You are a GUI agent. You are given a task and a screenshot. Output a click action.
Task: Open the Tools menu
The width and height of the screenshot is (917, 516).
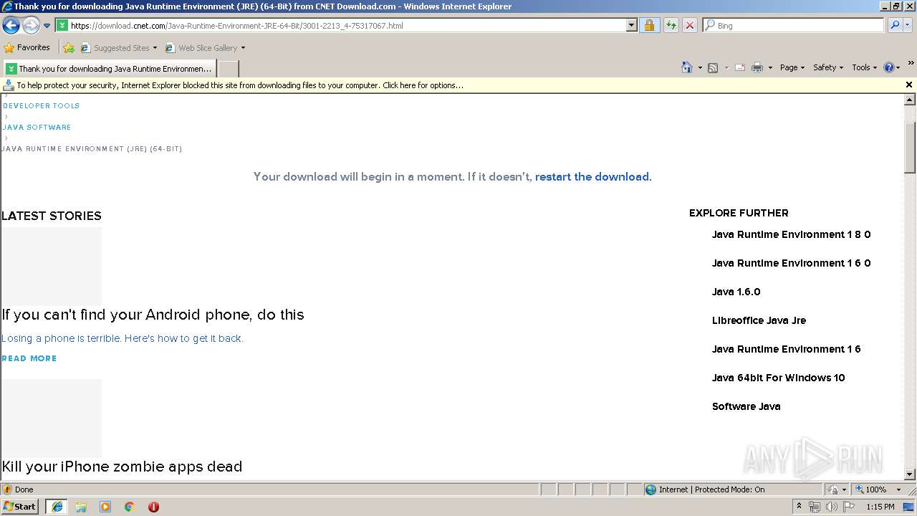click(x=865, y=67)
